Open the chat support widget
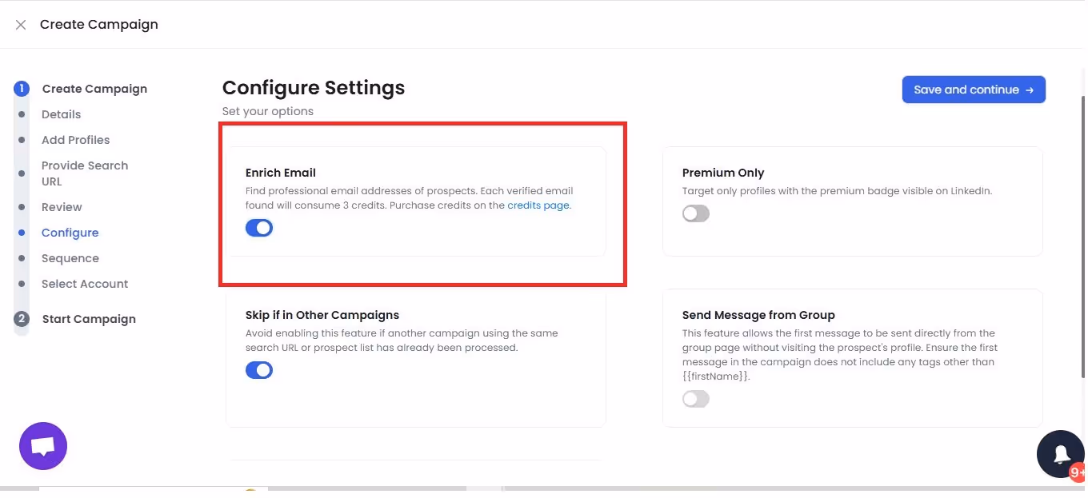Screen dimensions: 1088x498 42,445
